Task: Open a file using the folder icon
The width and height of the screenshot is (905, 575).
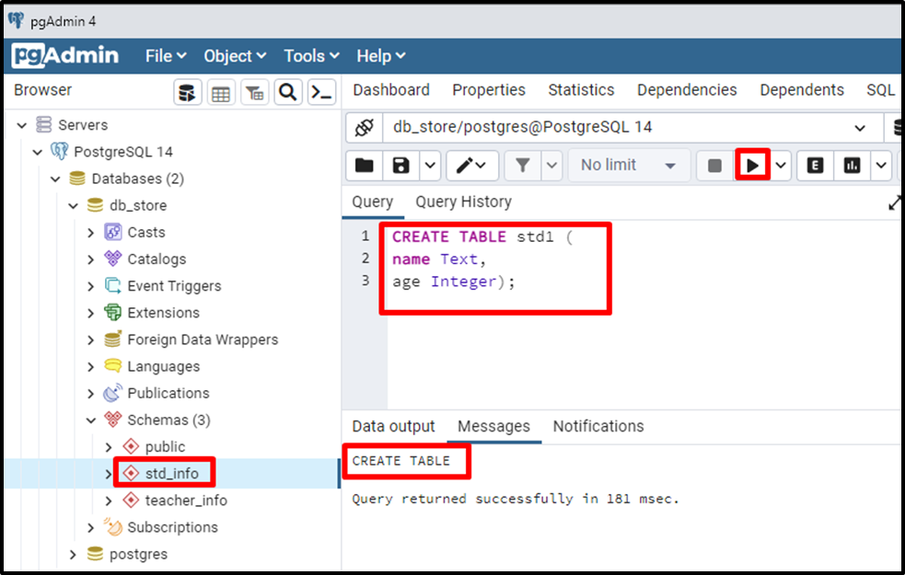Action: pos(364,165)
